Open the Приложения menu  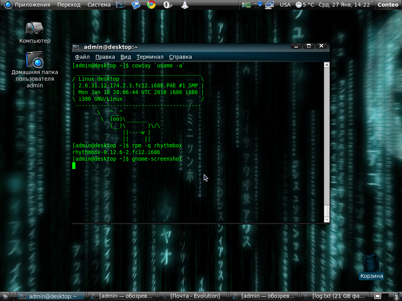click(27, 5)
